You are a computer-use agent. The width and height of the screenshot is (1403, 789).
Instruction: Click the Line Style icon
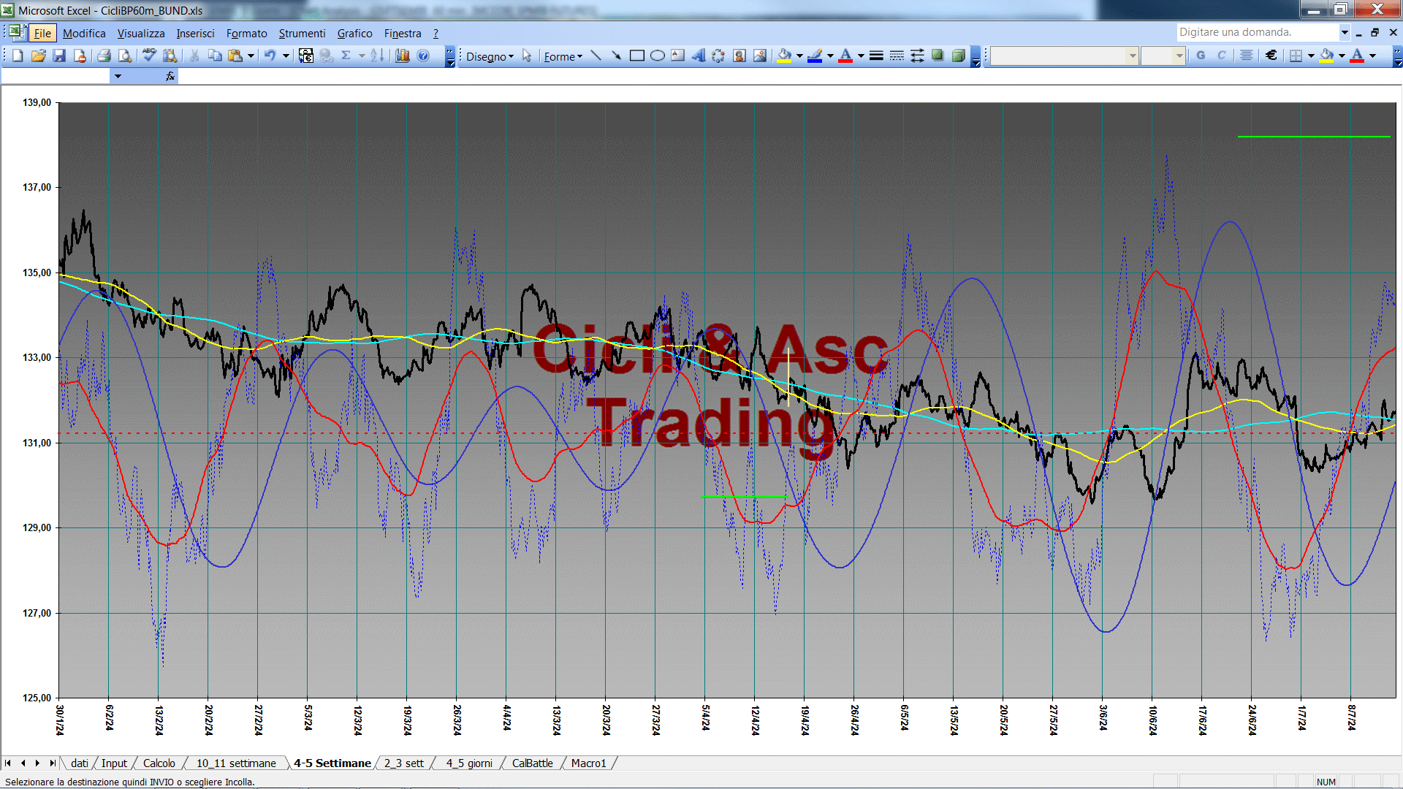tap(876, 56)
